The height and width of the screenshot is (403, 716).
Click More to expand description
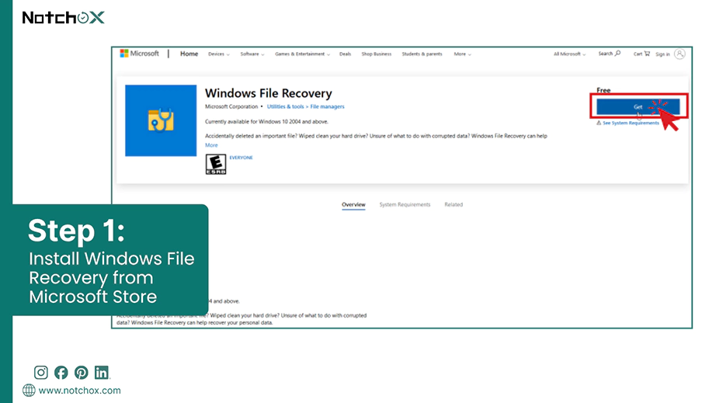(211, 145)
